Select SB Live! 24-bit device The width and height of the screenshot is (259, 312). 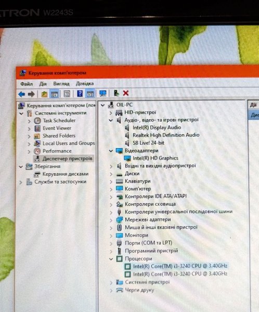149,143
